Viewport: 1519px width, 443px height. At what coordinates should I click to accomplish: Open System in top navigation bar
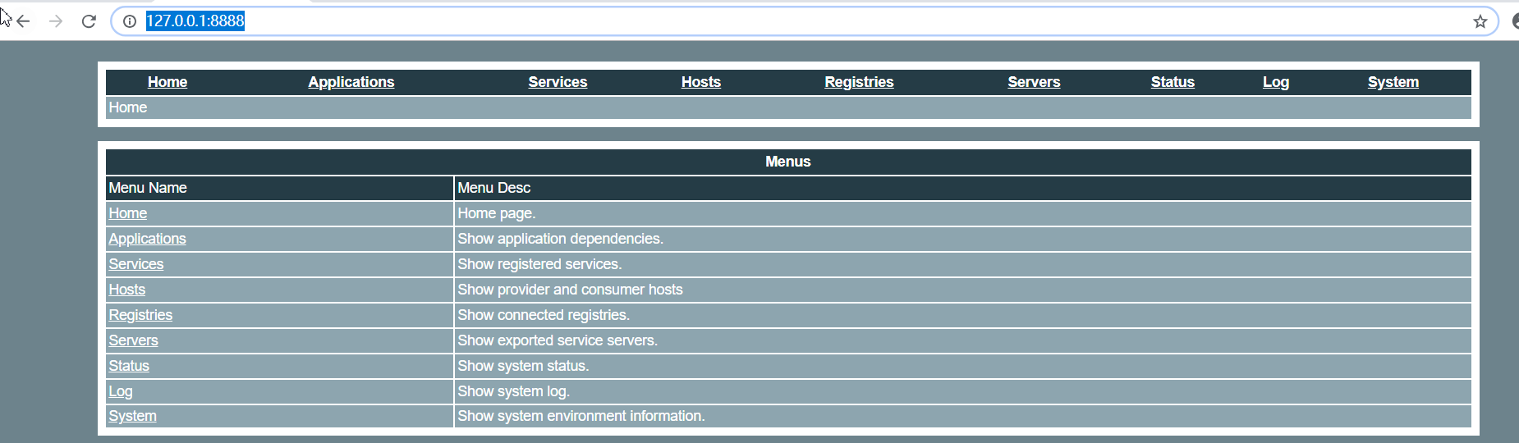point(1393,82)
